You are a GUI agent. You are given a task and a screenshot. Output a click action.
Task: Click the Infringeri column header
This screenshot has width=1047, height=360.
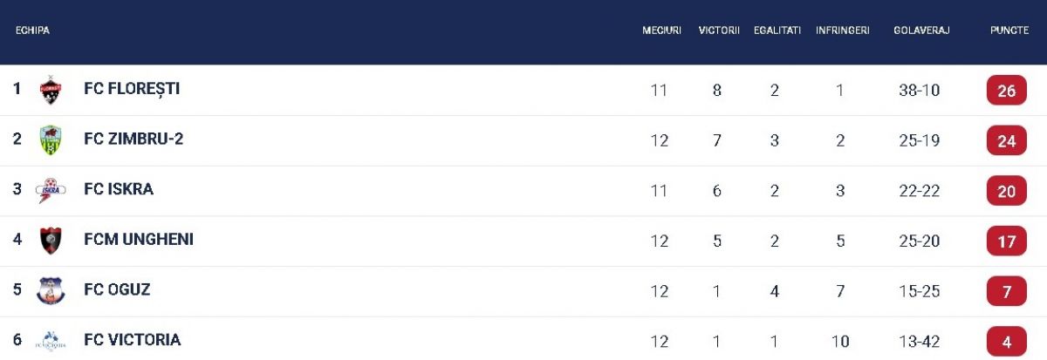pyautogui.click(x=842, y=31)
